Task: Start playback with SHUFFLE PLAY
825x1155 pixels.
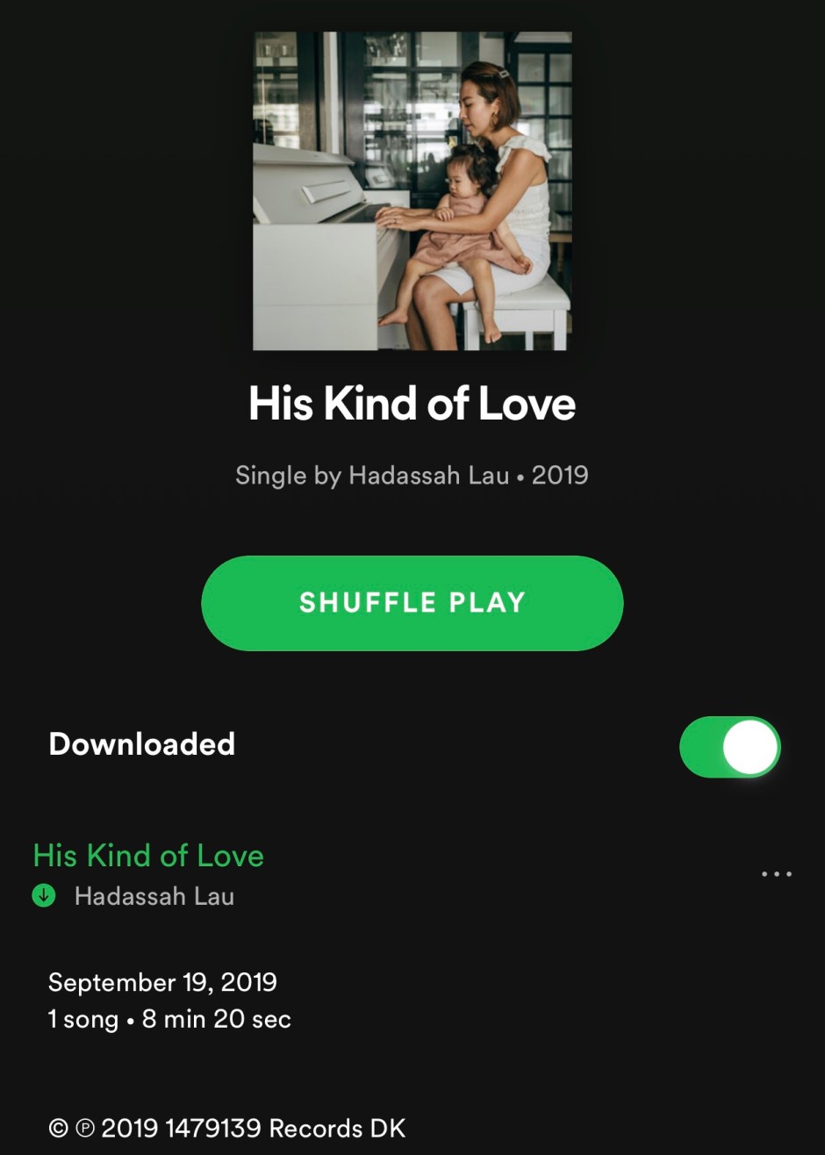Action: pos(412,603)
